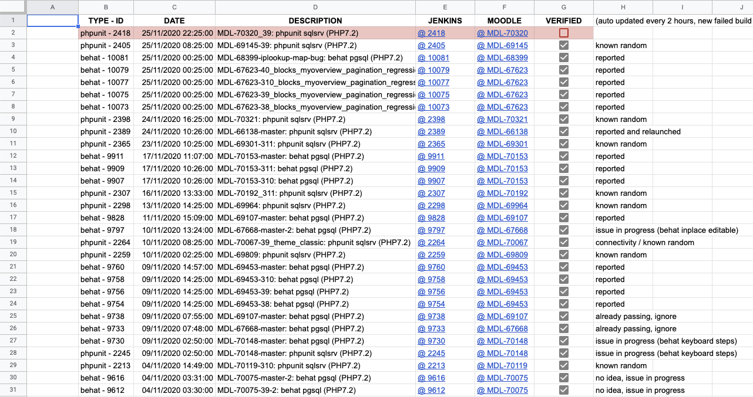Image resolution: width=753 pixels, height=397 pixels.
Task: Select description 'MDL-68399-iplookup-map-bug: behat pgsql (PHP7.2)'
Action: [x=315, y=57]
